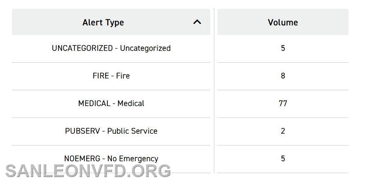Image resolution: width=371 pixels, height=181 pixels.
Task: Sort the table by Alert Type label
Action: (103, 22)
